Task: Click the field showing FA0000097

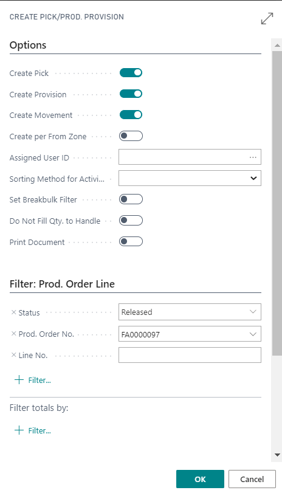Action: tap(190, 334)
